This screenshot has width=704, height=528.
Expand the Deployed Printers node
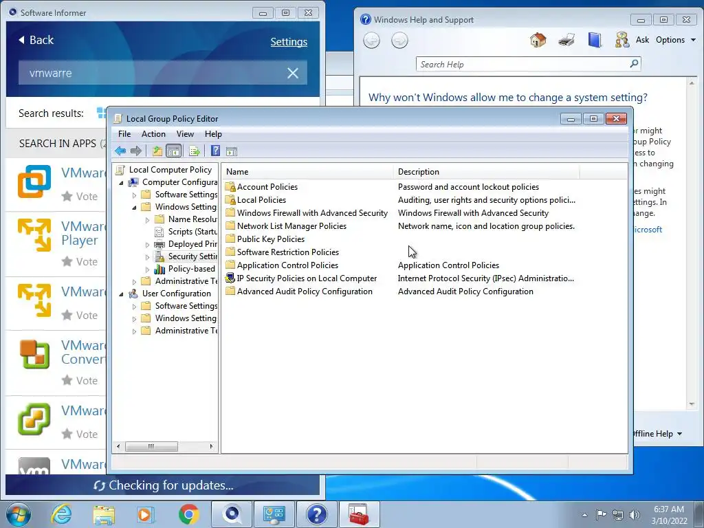tap(147, 245)
